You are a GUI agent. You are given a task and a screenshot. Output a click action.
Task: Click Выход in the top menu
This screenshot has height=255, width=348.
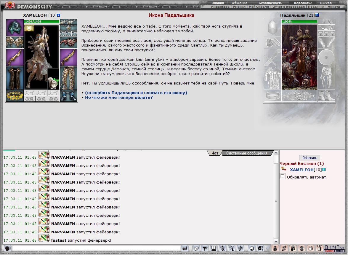click(326, 3)
